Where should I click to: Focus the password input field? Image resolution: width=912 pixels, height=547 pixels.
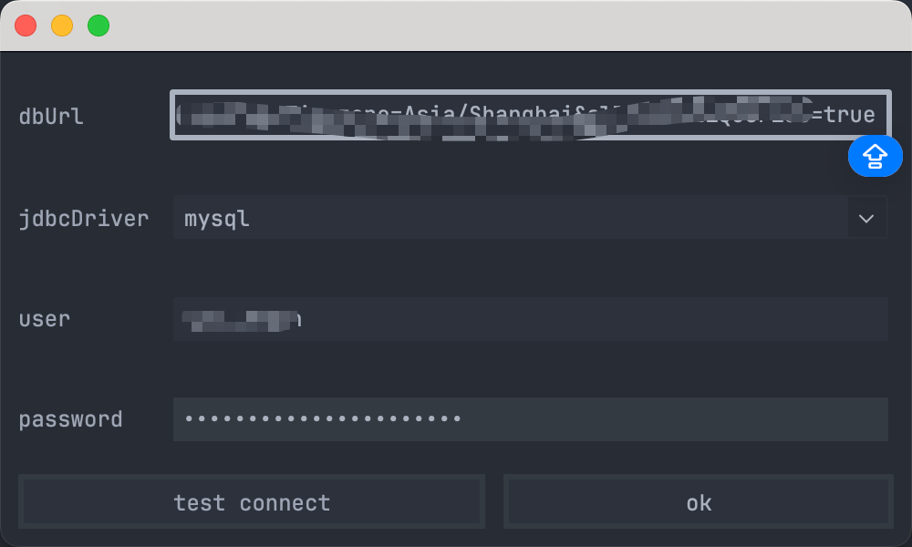(531, 419)
